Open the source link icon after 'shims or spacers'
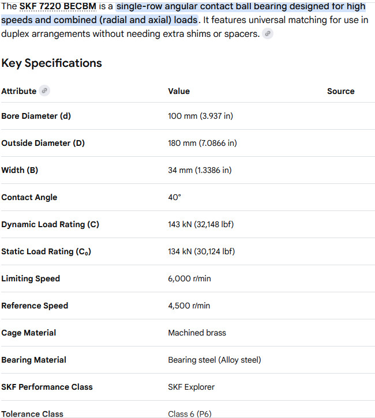Viewport: 375px width, 418px height. (x=268, y=33)
